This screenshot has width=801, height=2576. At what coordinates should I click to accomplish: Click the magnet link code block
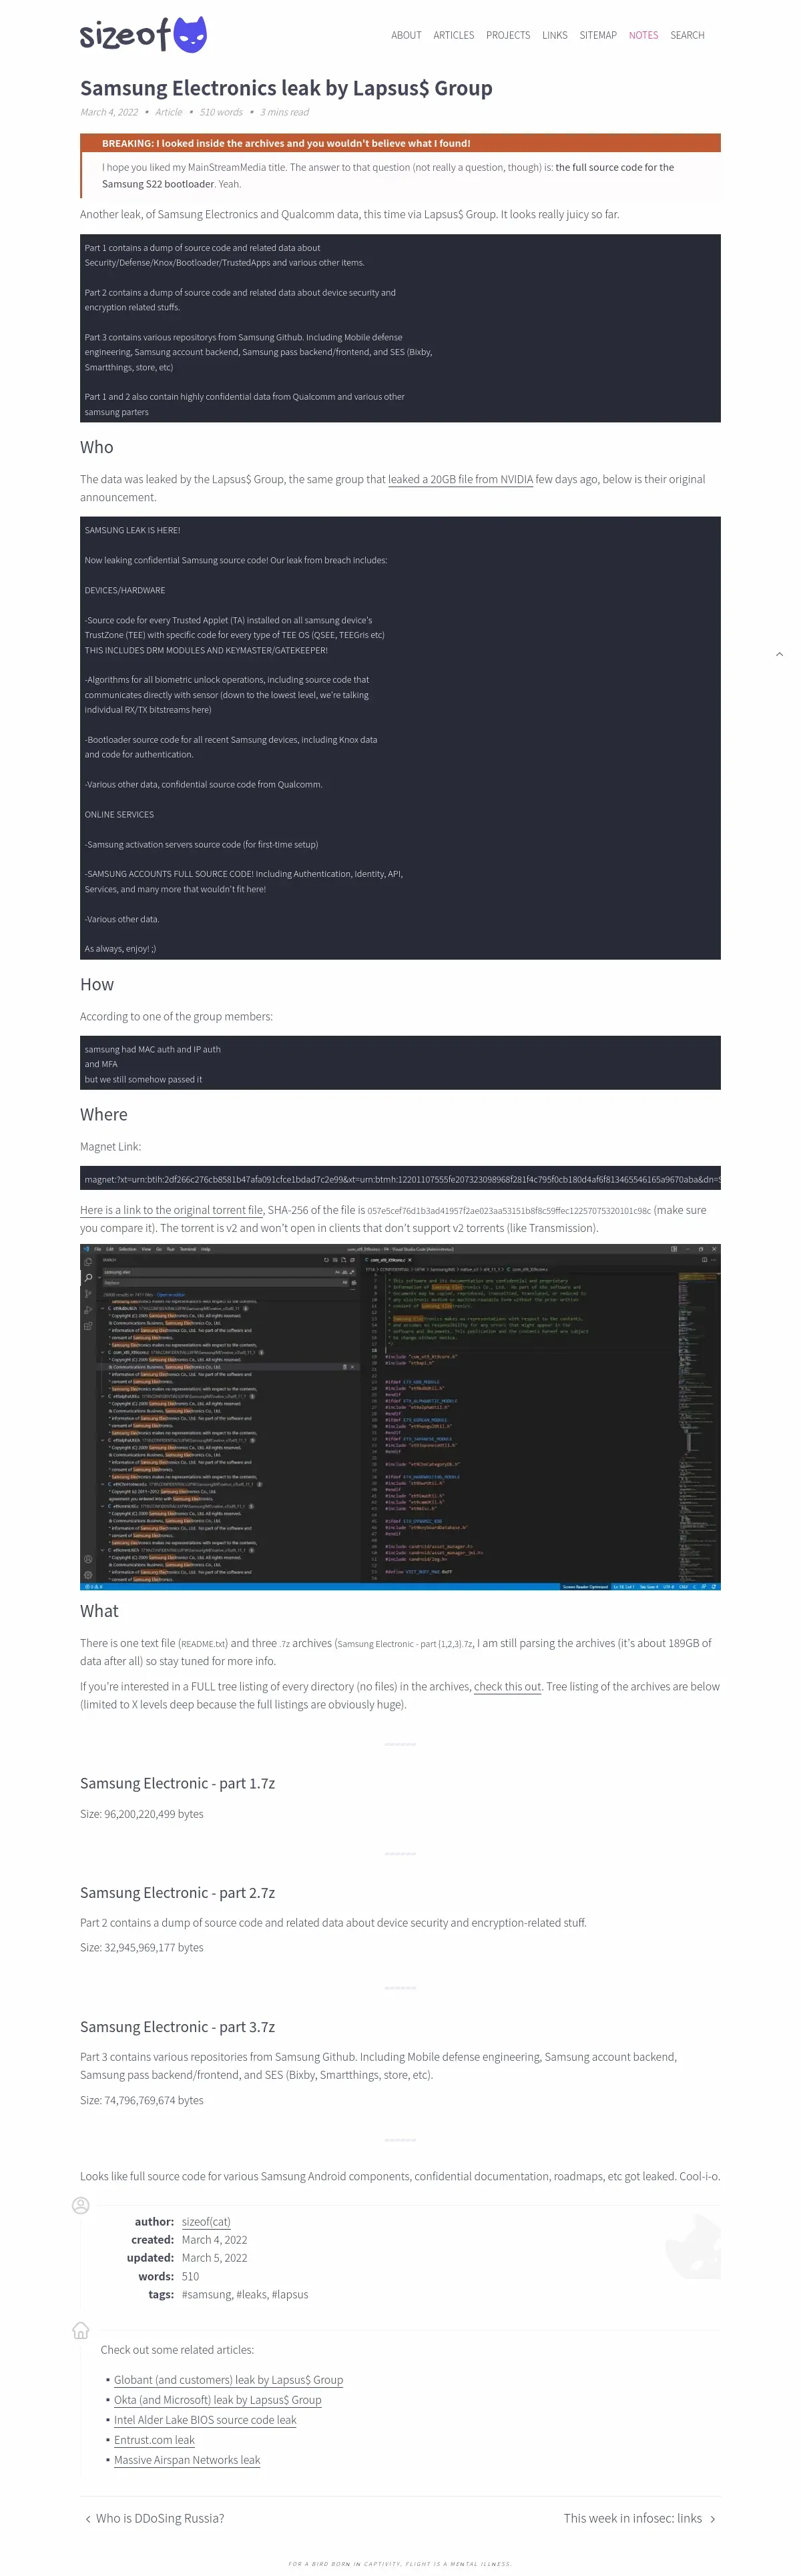pos(400,1179)
